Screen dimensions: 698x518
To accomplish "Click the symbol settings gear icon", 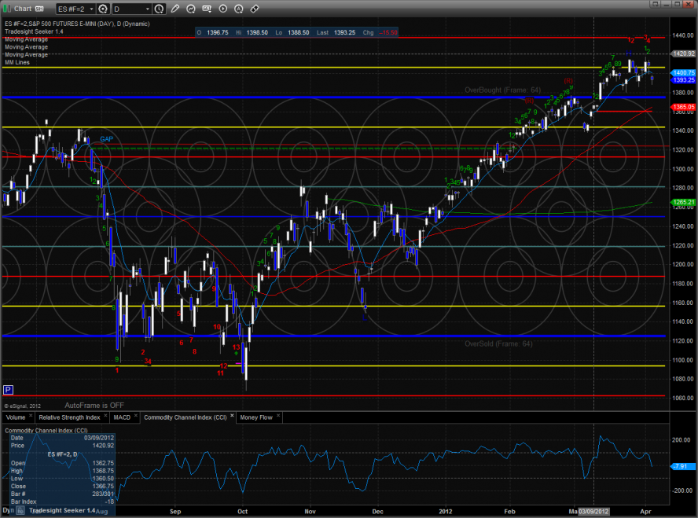I will click(x=103, y=9).
